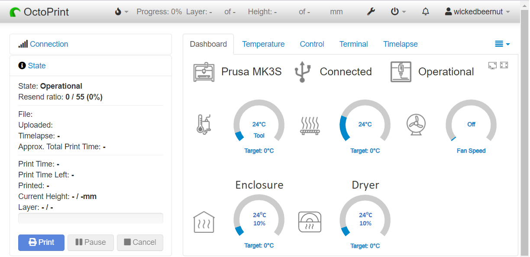Toggle the webcam expand icon in Dashboard corner
This screenshot has height=257, width=530.
tap(492, 65)
